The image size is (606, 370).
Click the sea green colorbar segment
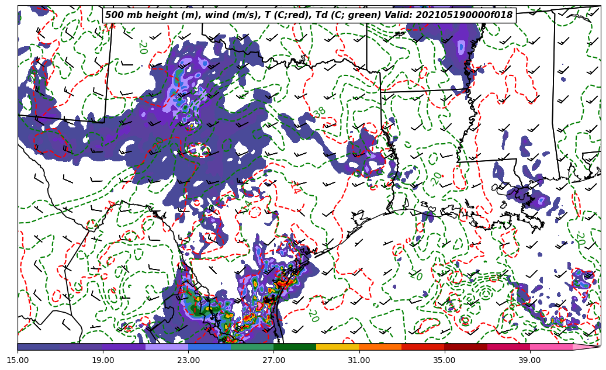252,347
